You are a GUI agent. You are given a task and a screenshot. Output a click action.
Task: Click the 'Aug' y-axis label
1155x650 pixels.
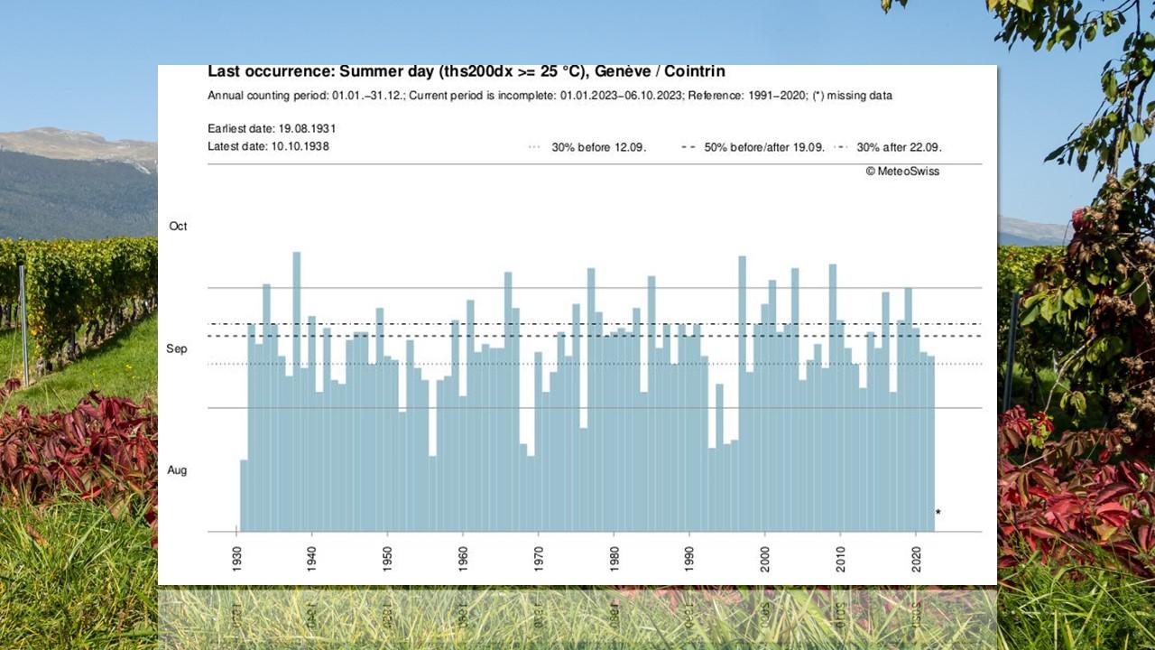(x=178, y=470)
